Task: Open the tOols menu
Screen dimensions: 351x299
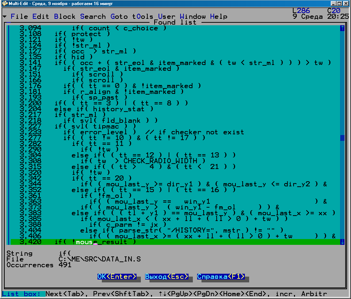Action: click(143, 17)
